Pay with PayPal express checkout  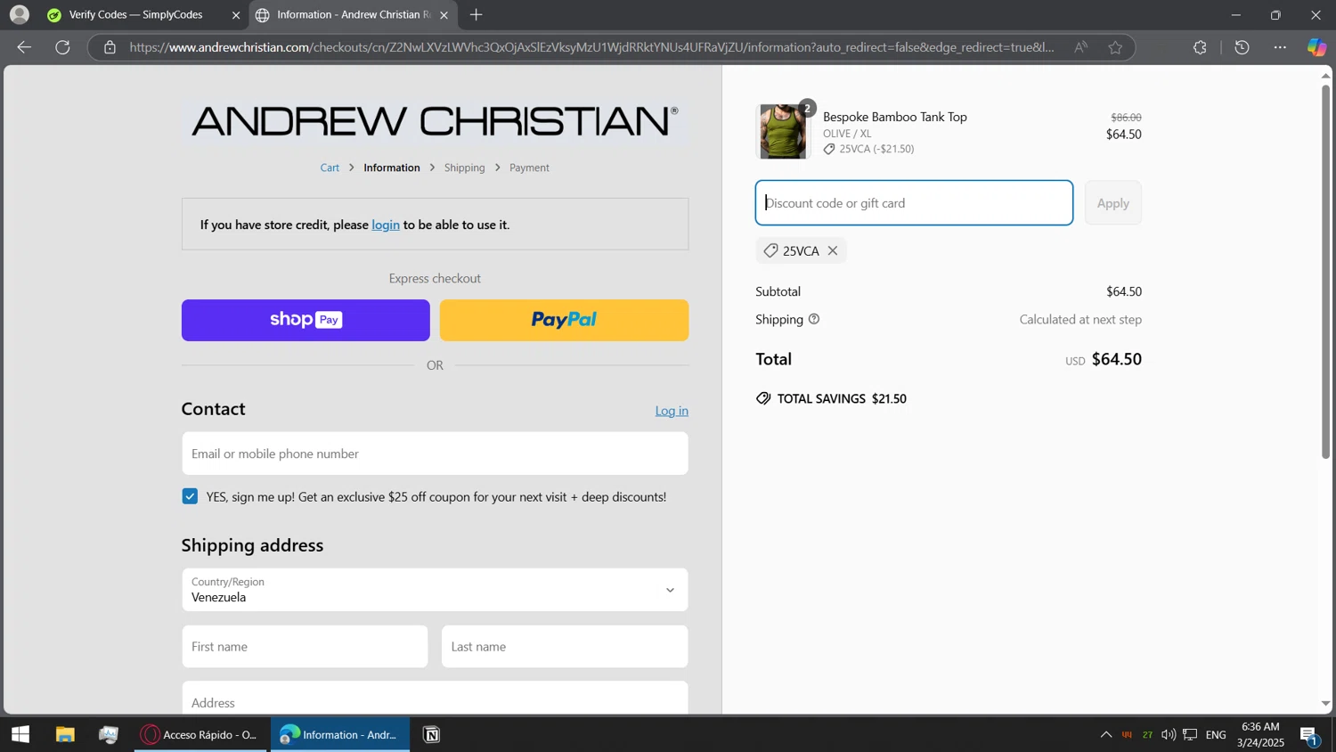pyautogui.click(x=564, y=320)
